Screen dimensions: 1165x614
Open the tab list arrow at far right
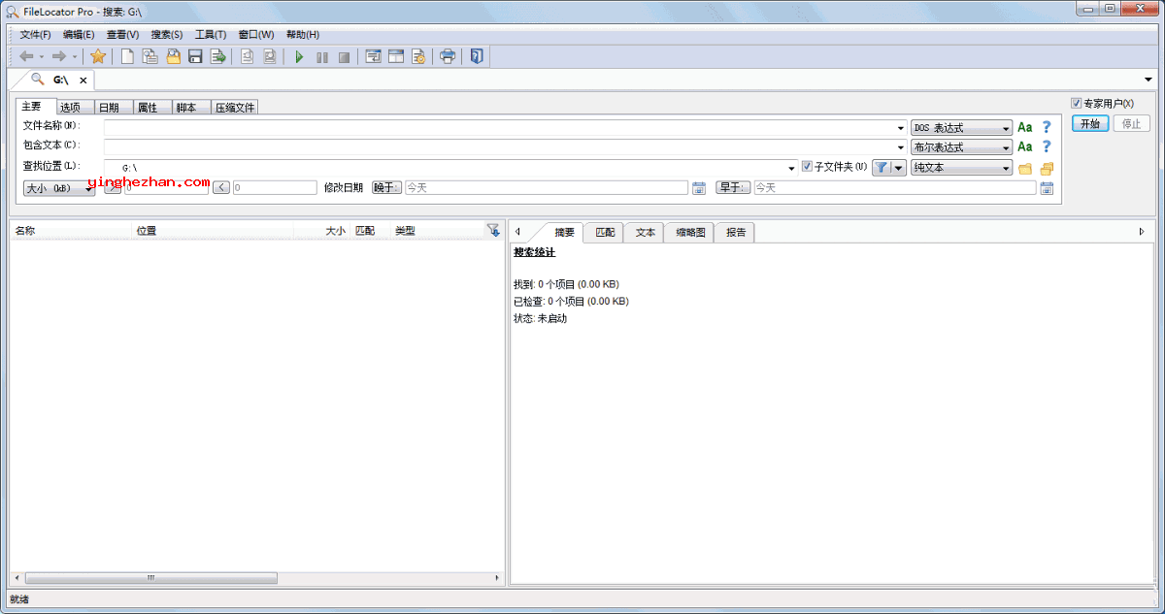[x=1148, y=80]
